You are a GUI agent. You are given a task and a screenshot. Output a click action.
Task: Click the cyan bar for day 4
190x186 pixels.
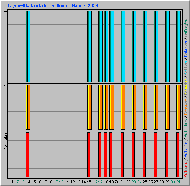click(x=29, y=46)
